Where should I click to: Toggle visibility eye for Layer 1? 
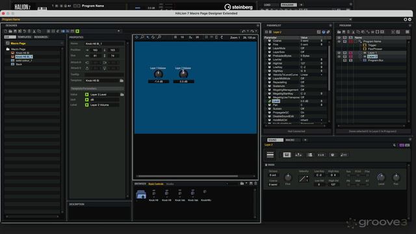tap(339, 53)
